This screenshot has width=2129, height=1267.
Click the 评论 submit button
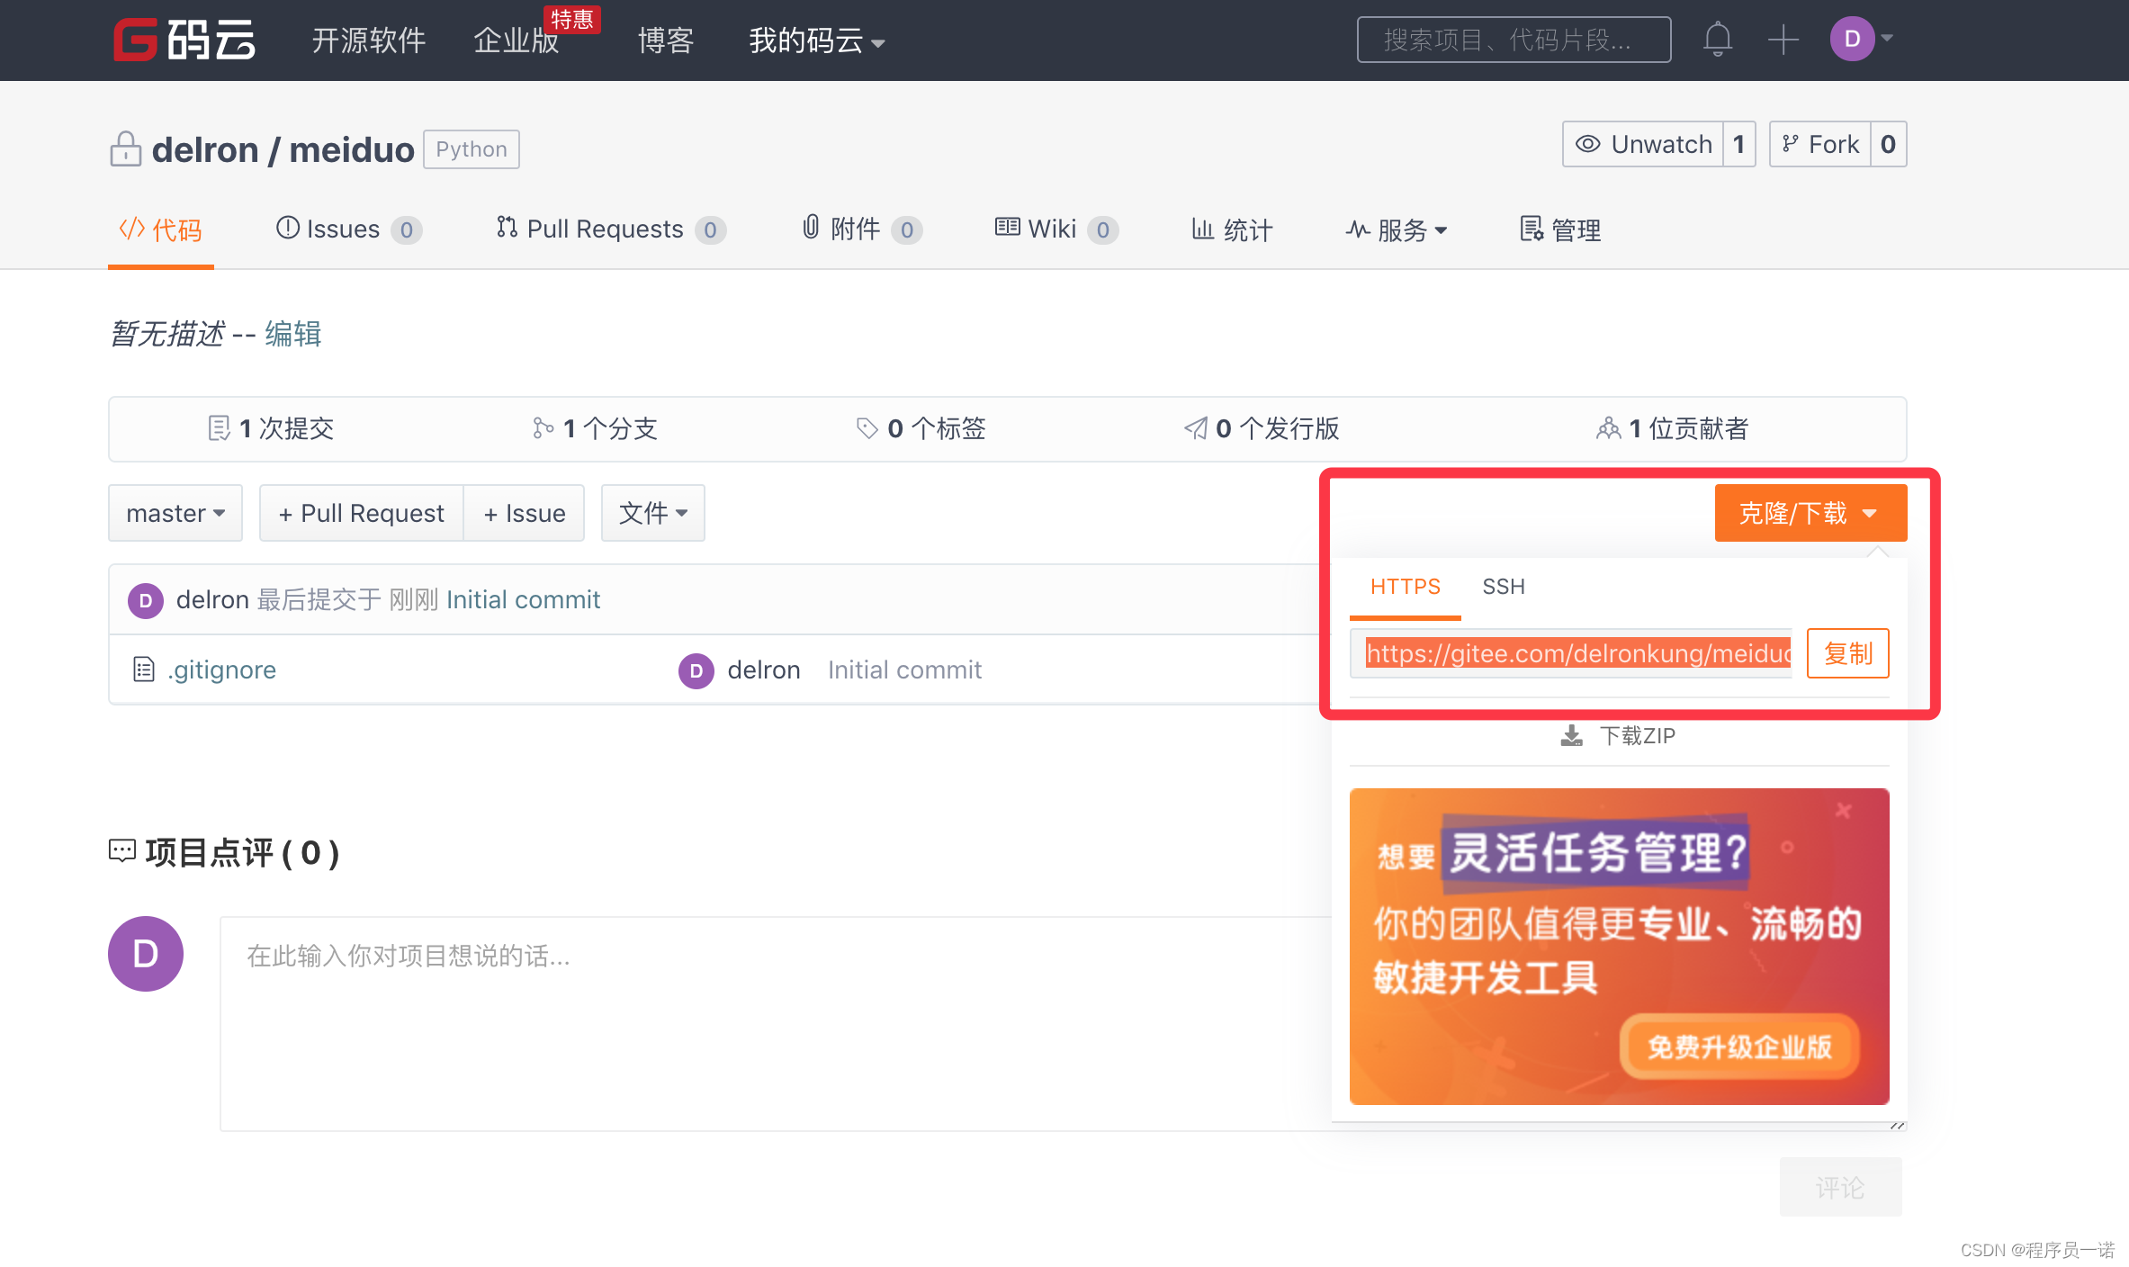pos(1840,1187)
